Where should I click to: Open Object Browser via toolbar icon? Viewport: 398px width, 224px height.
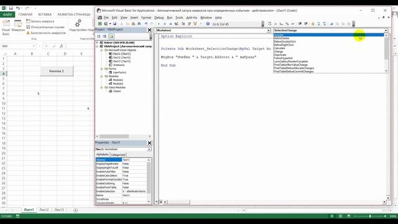click(x=195, y=24)
